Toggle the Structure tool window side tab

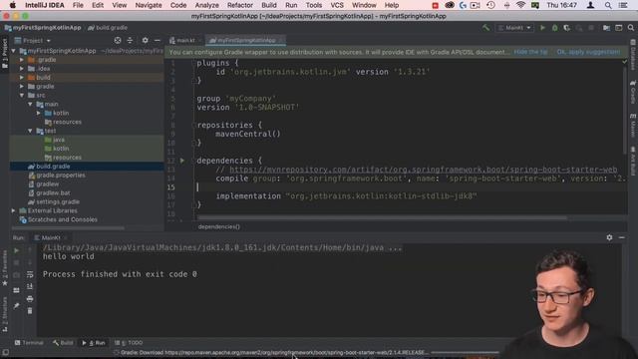coord(5,314)
